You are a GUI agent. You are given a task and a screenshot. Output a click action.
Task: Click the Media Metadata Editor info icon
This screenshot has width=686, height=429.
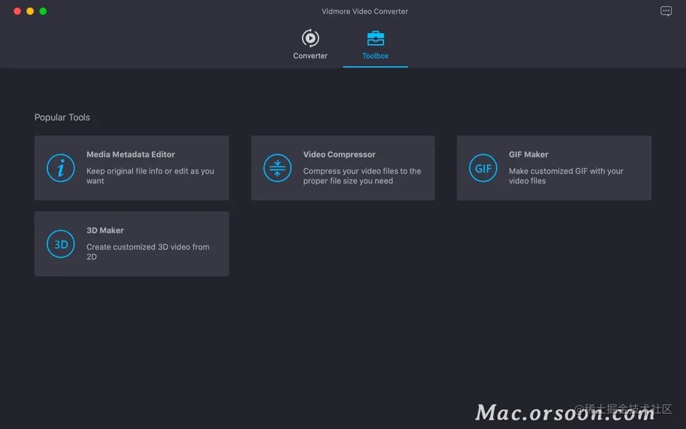(x=61, y=168)
